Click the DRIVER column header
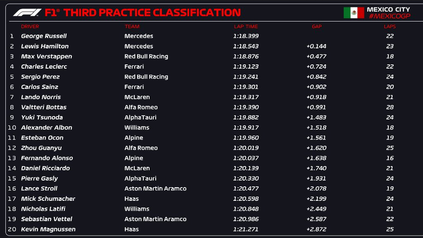Screen dimensions: 423x238 coord(30,26)
